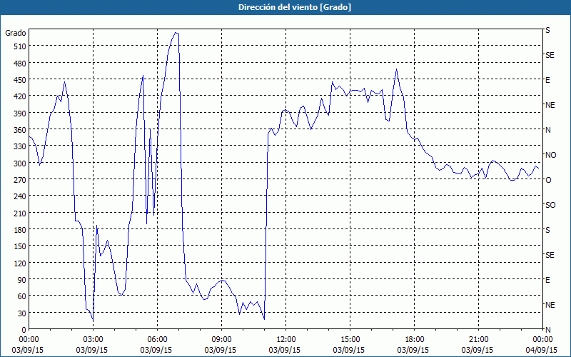Select the 'SO' compass direction label

550,205
